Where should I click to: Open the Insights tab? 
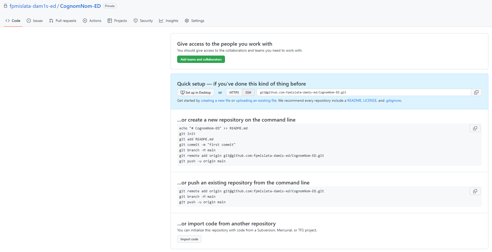point(169,21)
